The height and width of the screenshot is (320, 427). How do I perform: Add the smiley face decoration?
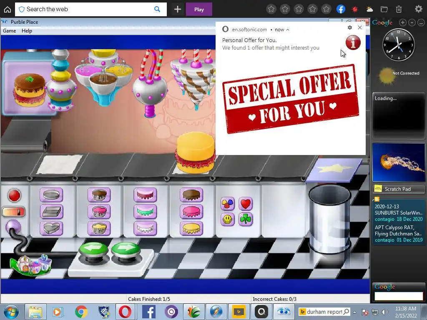tap(227, 219)
